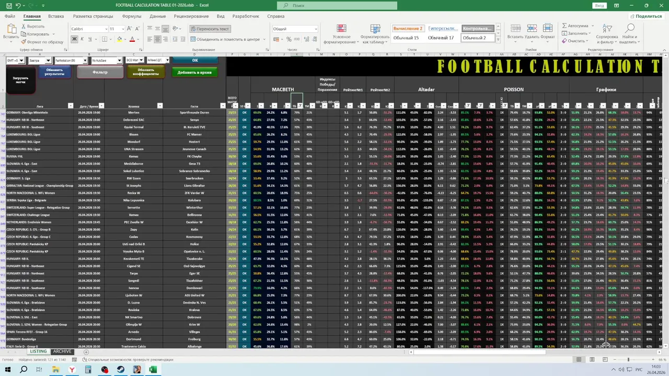Open the number format (Общий) dropdown

315,29
